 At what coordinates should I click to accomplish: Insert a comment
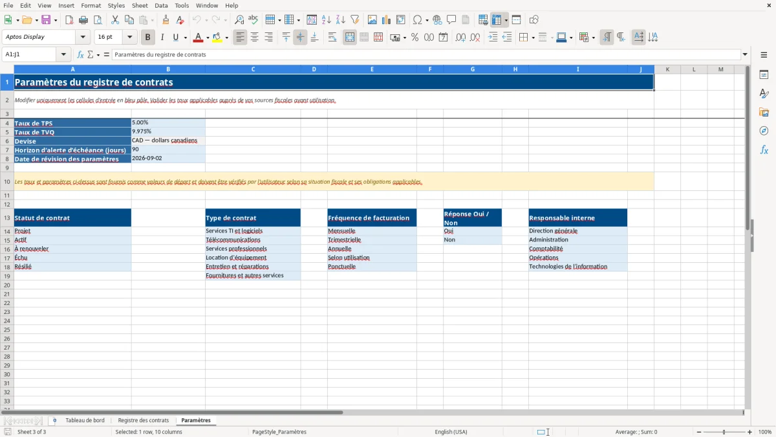pyautogui.click(x=451, y=20)
